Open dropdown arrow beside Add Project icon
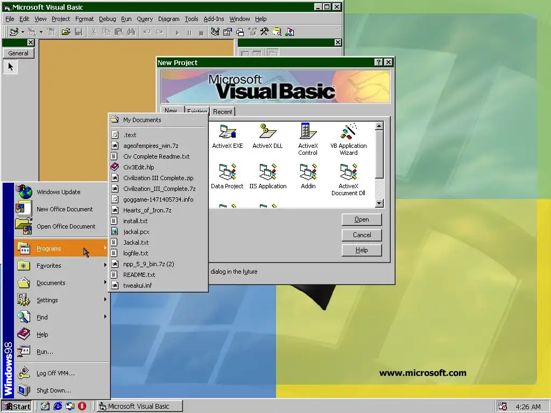This screenshot has width=551, height=413. 23,32
